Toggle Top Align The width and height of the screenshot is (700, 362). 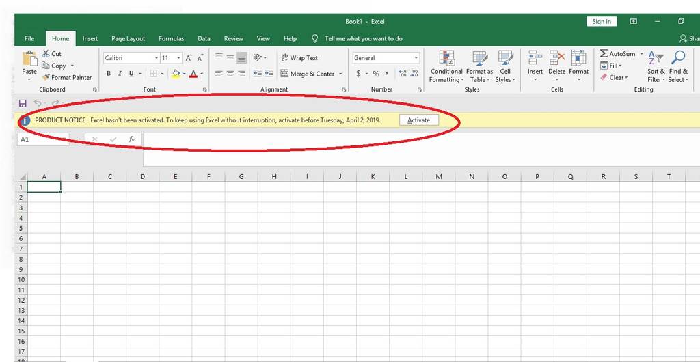(219, 57)
